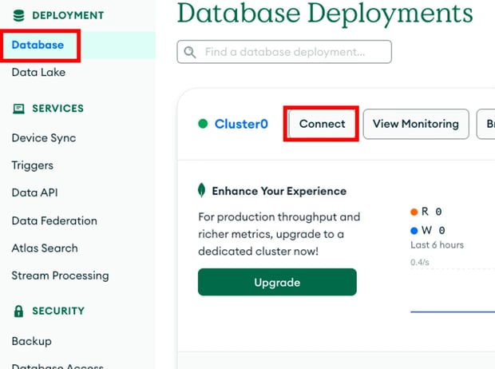495x369 pixels.
Task: Click the blue W writes legend dot
Action: (x=414, y=231)
